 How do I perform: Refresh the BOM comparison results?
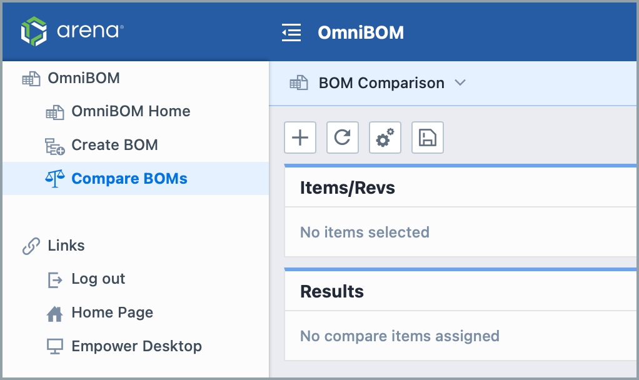pyautogui.click(x=342, y=137)
